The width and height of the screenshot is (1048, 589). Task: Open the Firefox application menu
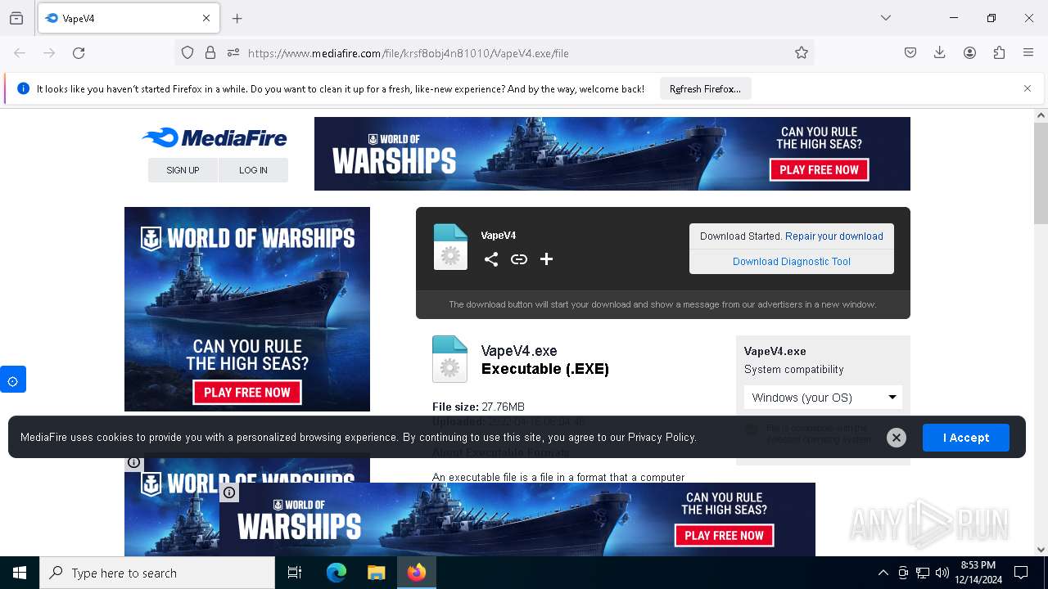tap(1028, 52)
